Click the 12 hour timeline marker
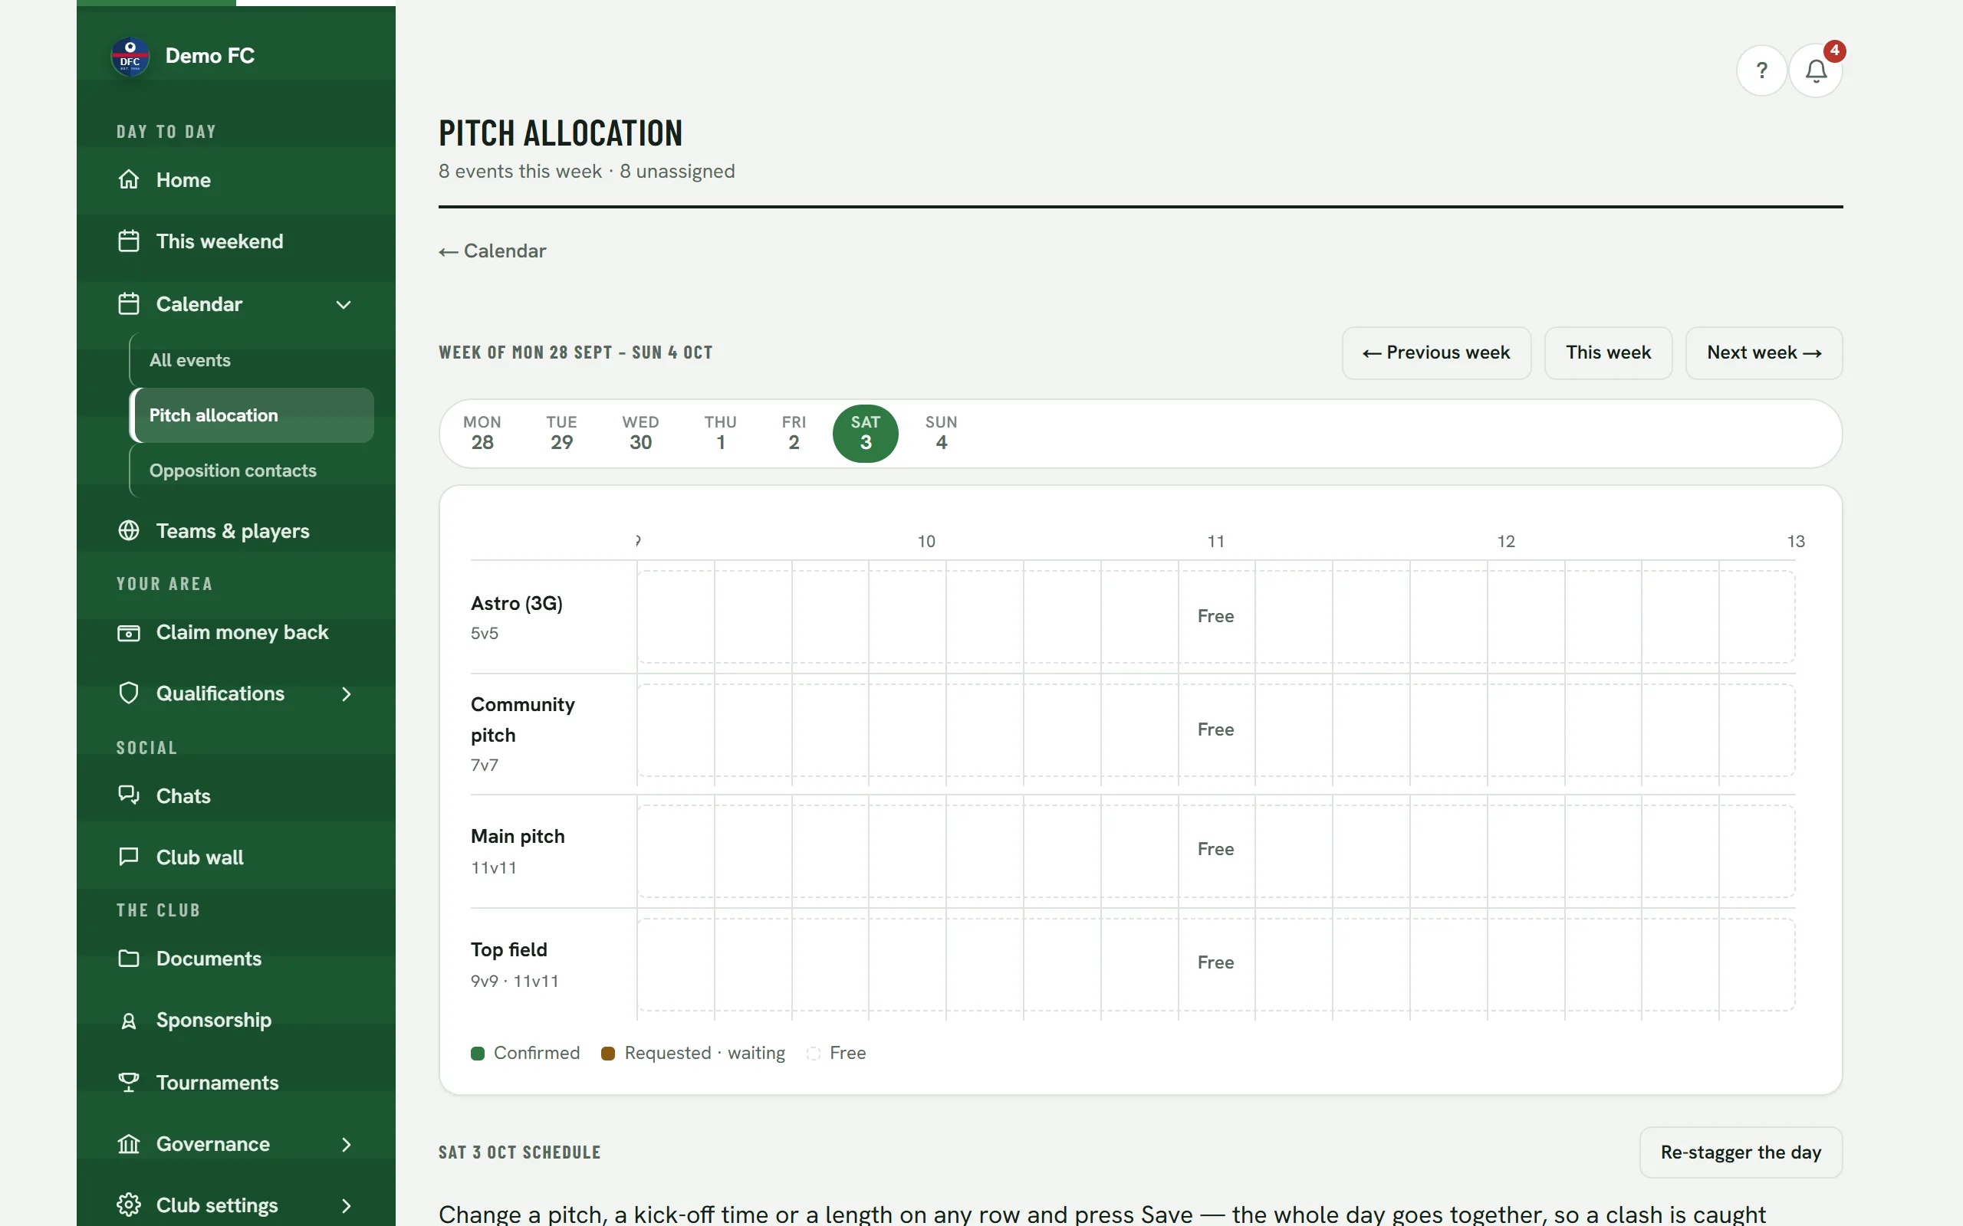Image resolution: width=1963 pixels, height=1226 pixels. point(1505,542)
